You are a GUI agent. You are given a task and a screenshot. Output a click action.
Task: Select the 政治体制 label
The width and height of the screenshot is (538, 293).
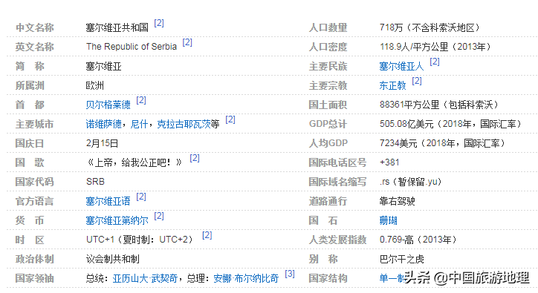pyautogui.click(x=35, y=259)
